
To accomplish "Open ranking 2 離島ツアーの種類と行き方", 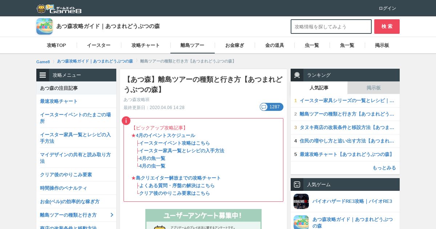I will click(347, 114).
